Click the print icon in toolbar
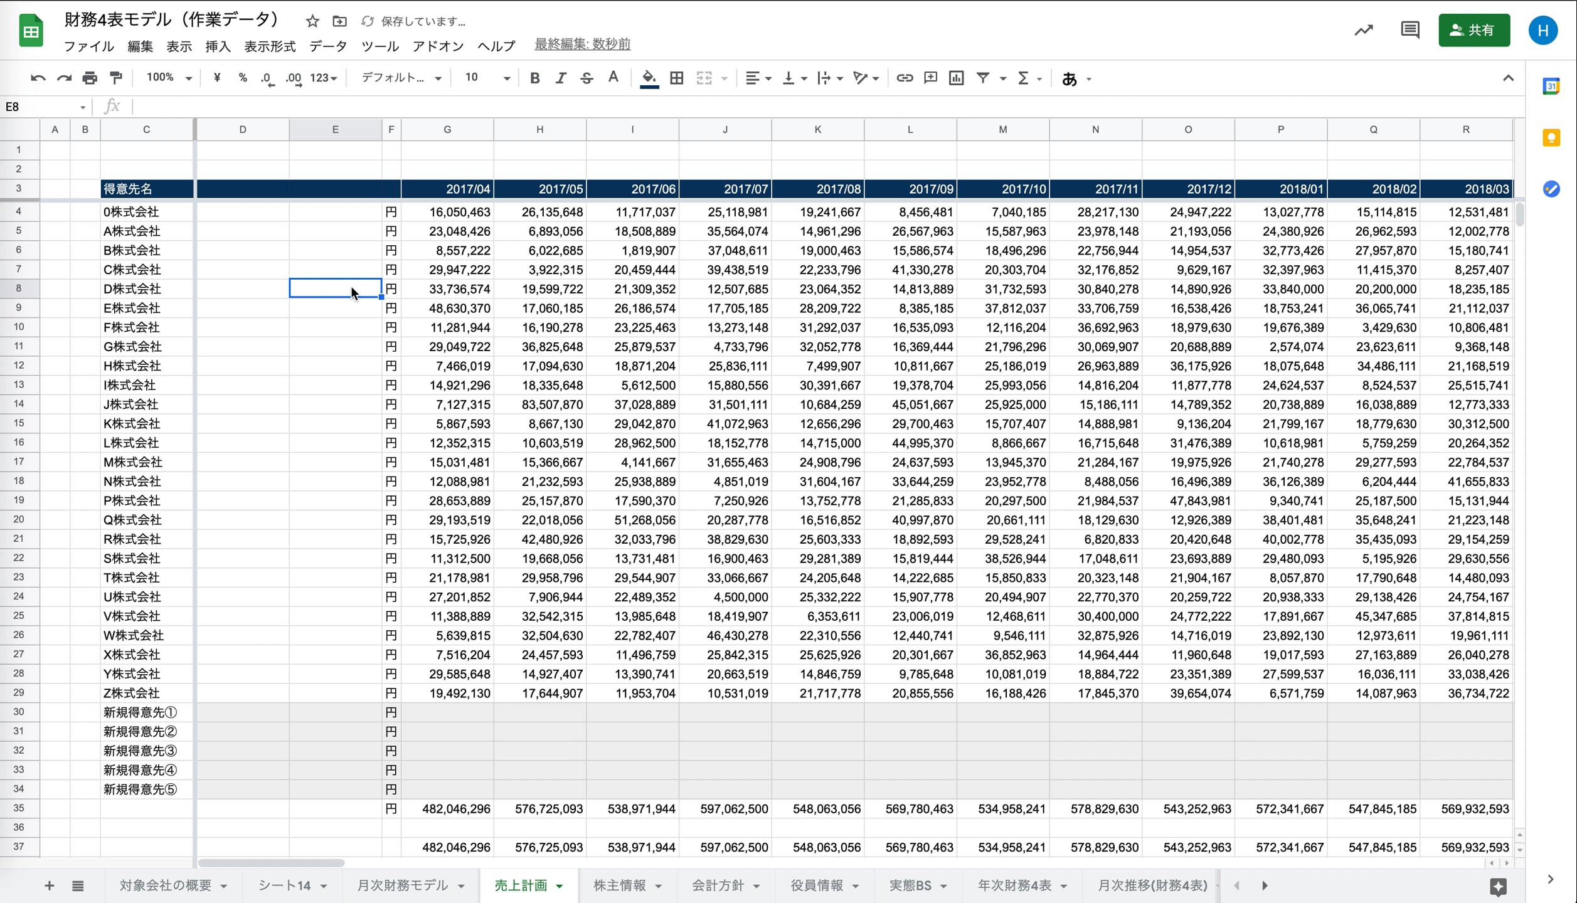 pos(90,78)
